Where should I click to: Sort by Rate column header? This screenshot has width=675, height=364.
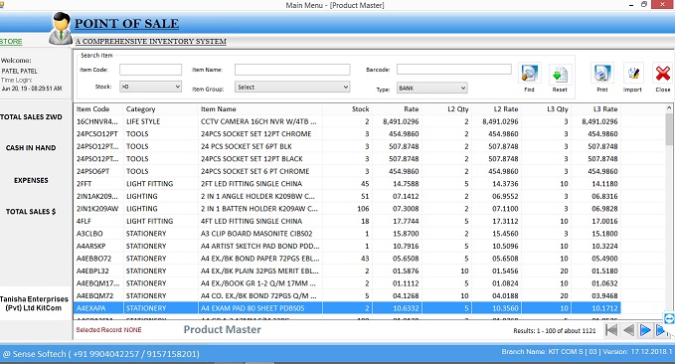tap(397, 109)
